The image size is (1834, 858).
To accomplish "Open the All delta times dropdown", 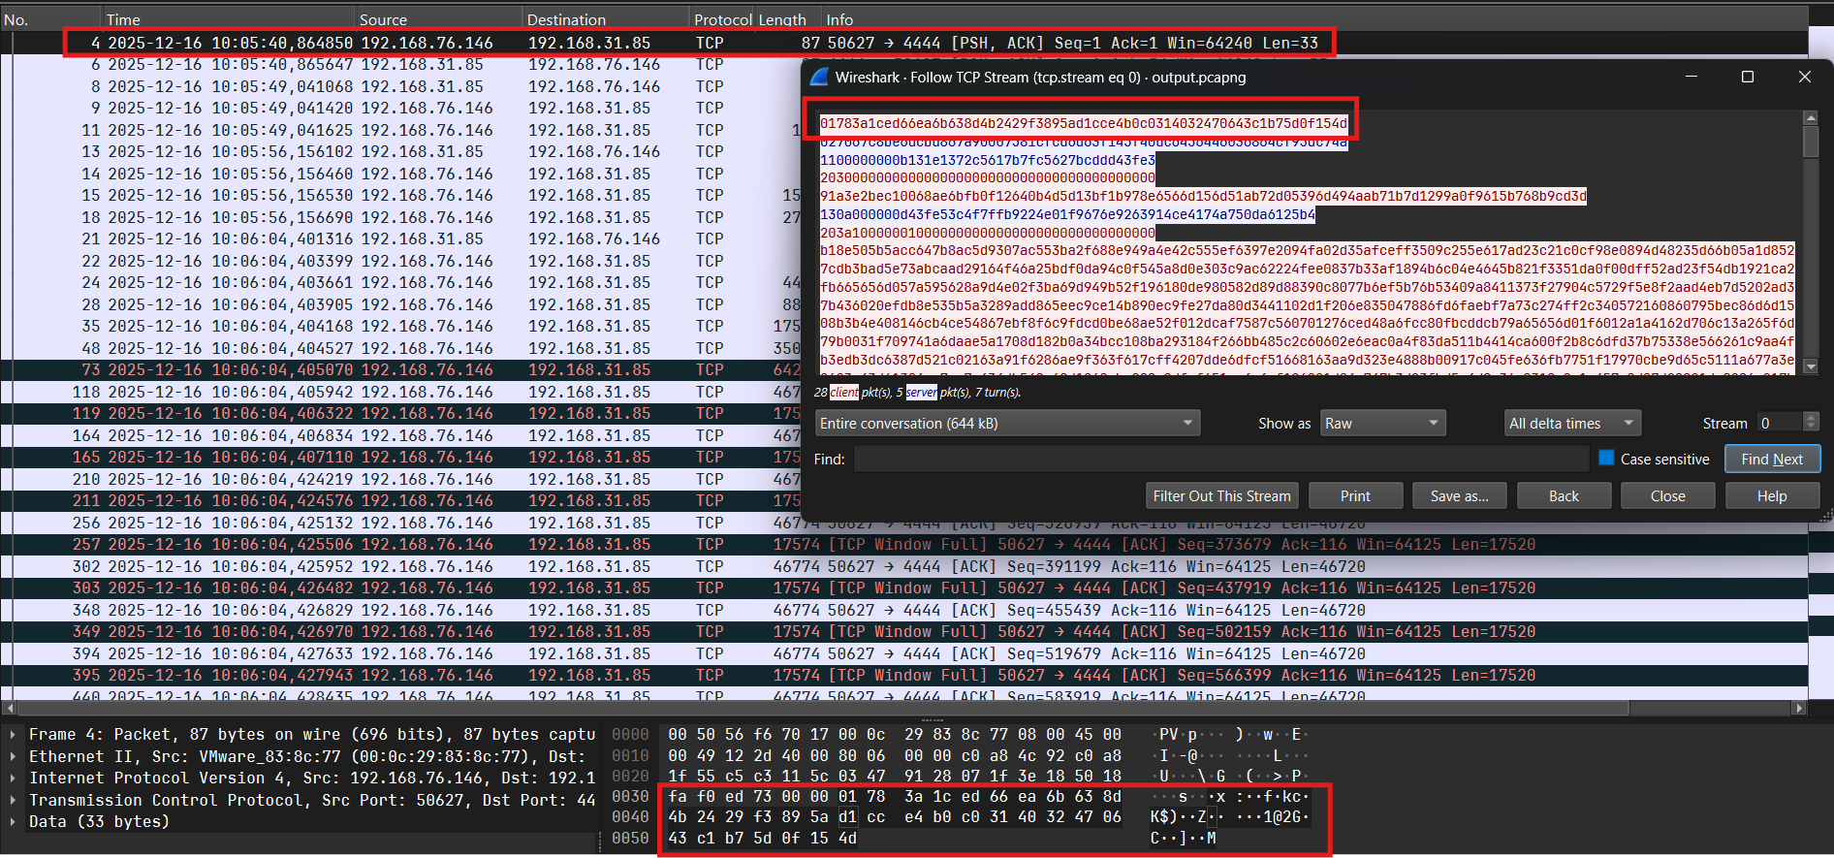I will tap(1572, 424).
